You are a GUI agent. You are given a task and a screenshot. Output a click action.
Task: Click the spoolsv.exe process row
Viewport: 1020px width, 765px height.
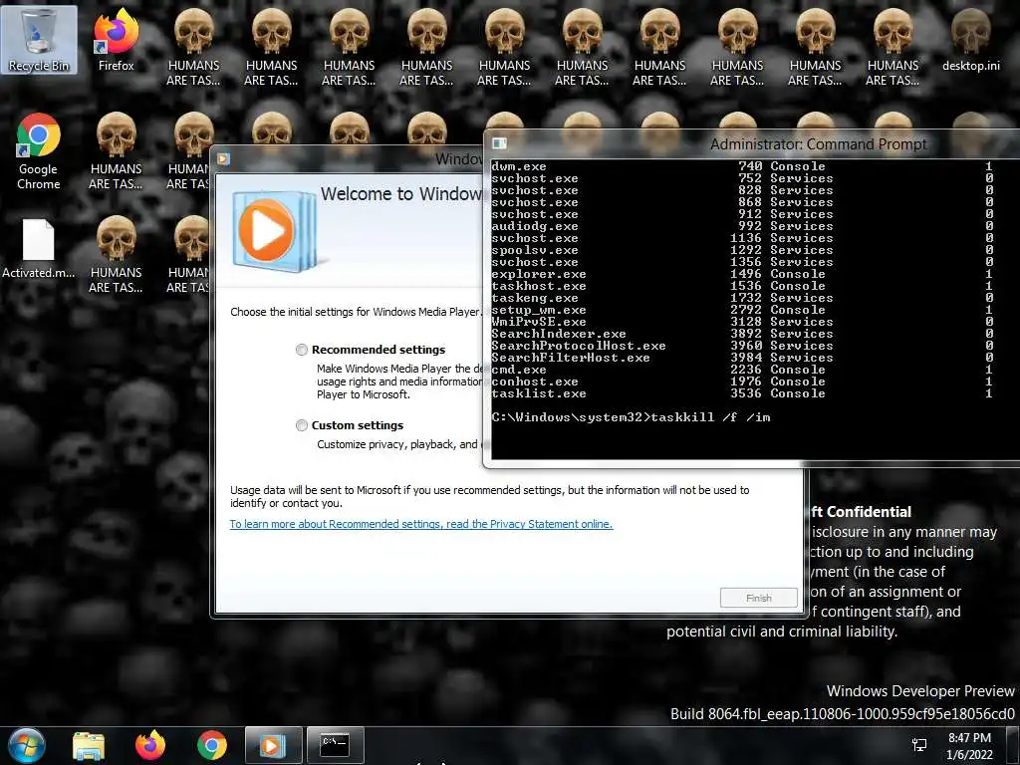742,250
